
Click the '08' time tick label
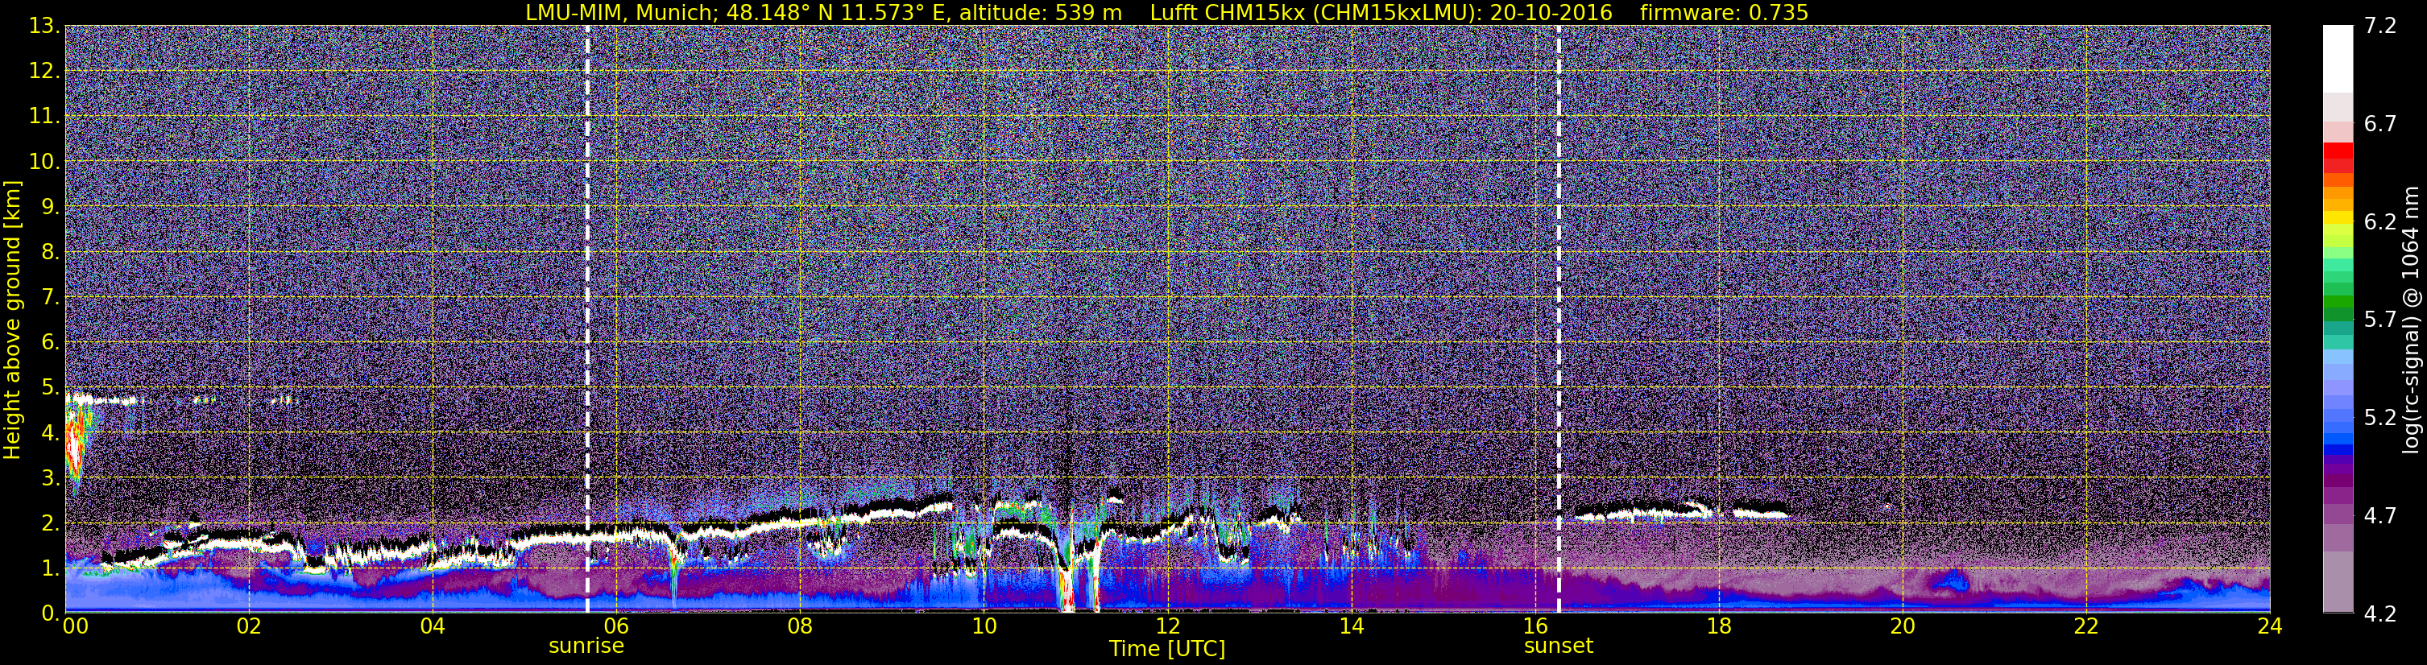click(800, 626)
